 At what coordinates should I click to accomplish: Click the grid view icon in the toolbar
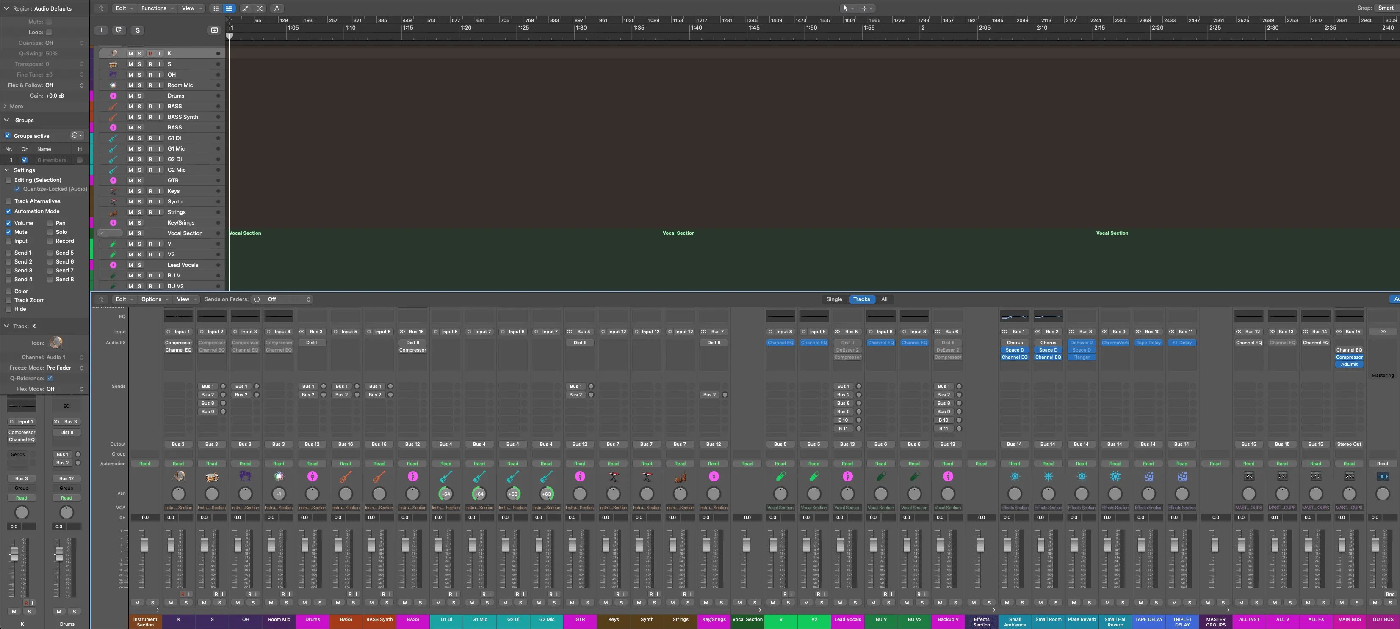pos(215,8)
